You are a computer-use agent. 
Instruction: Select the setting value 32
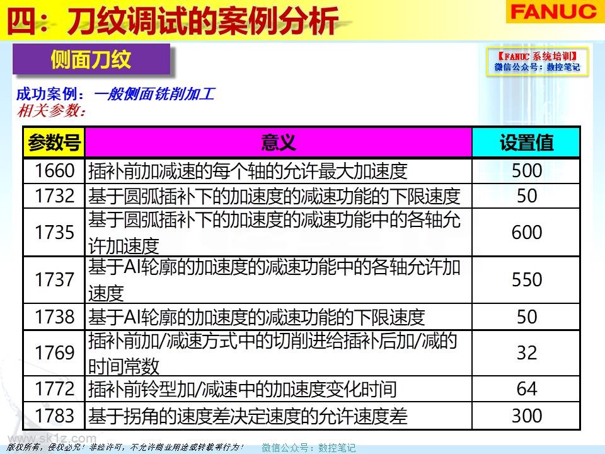527,352
